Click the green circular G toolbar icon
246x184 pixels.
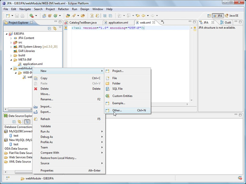(x=56, y=16)
